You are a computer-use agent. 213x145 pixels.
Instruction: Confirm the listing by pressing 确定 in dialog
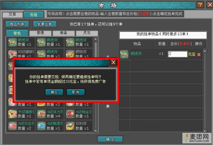54,92
